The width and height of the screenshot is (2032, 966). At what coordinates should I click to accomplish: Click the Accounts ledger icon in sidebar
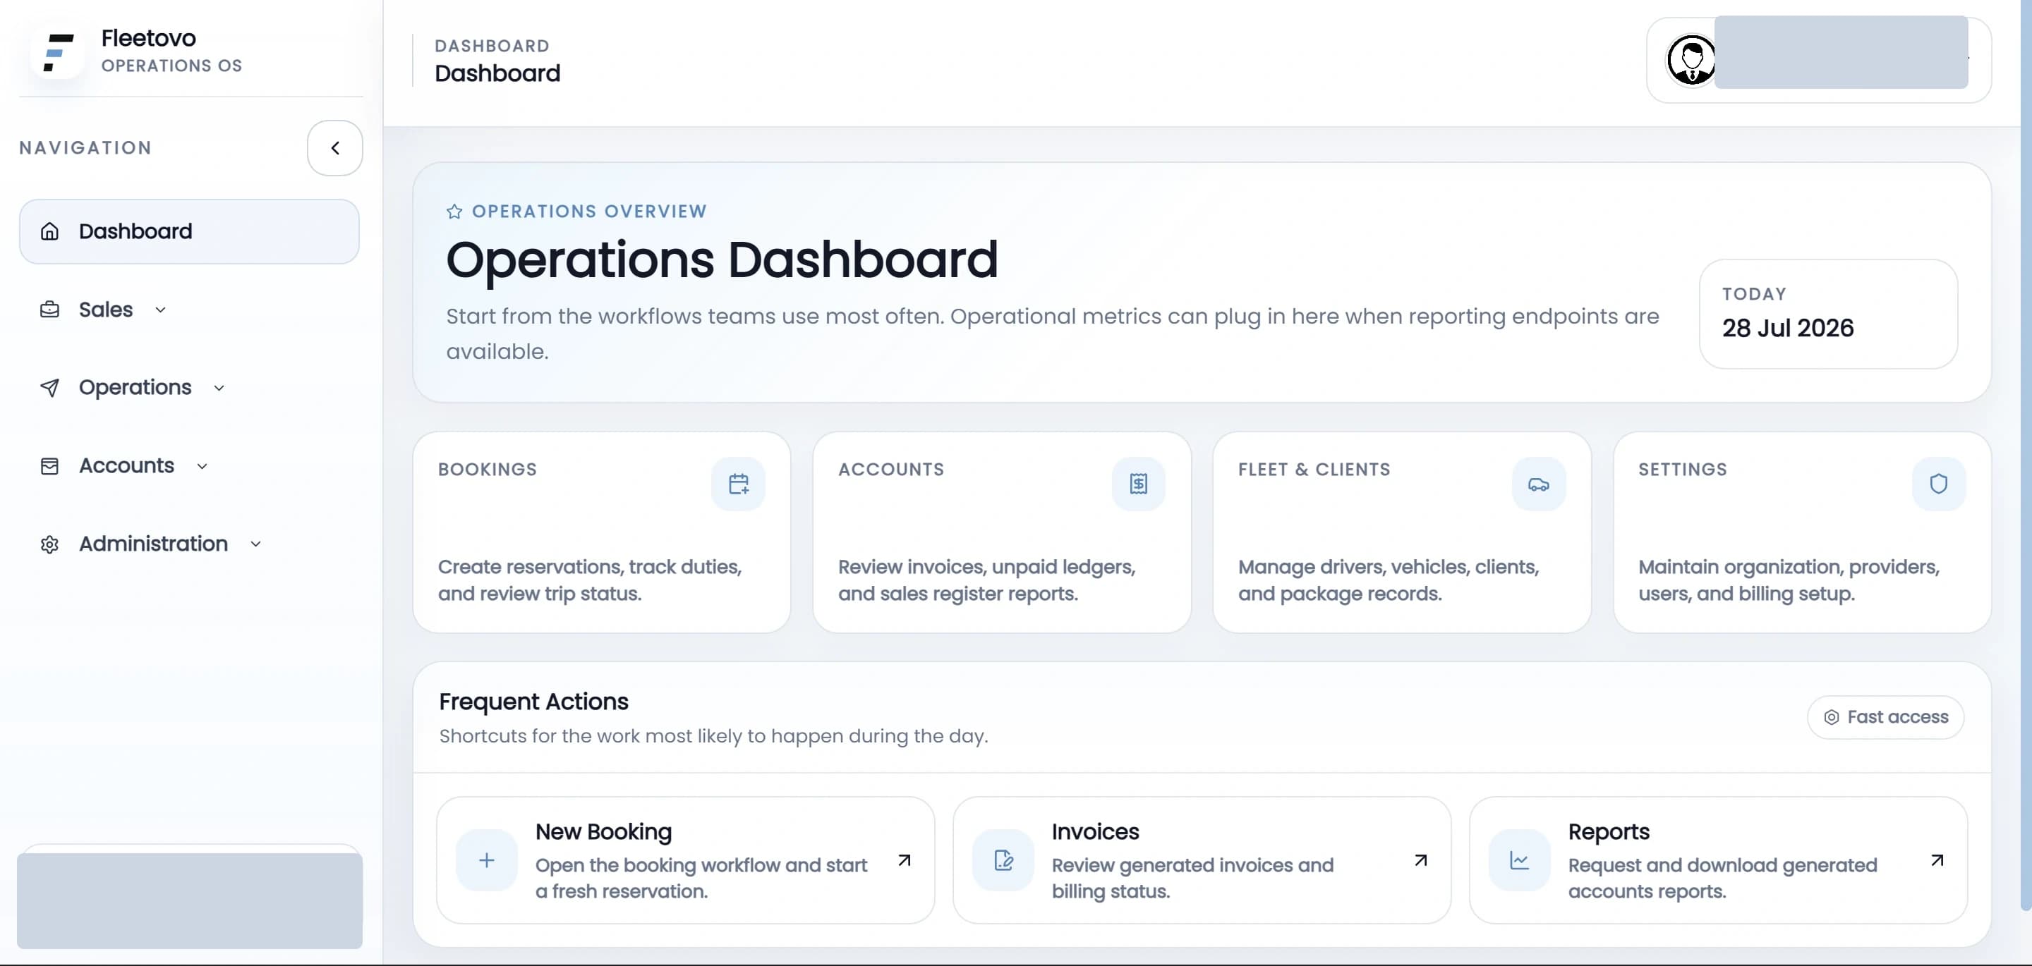(x=49, y=466)
